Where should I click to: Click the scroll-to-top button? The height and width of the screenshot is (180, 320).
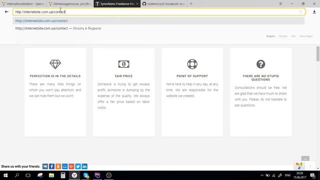305,158
